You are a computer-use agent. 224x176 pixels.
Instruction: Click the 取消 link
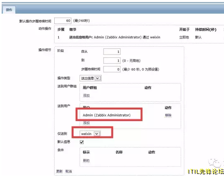pos(69,171)
